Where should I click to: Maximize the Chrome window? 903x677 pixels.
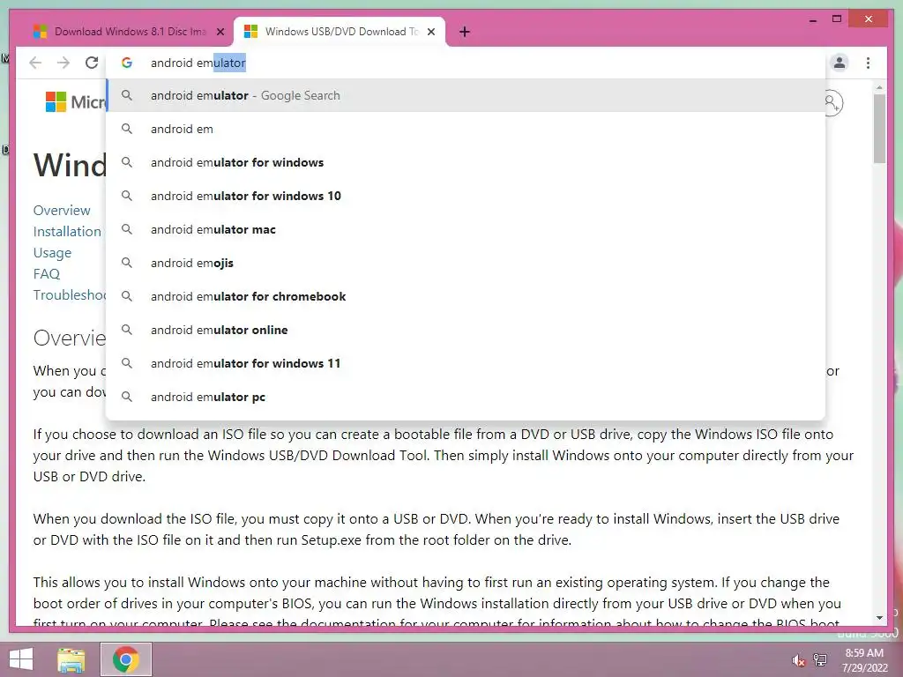837,19
